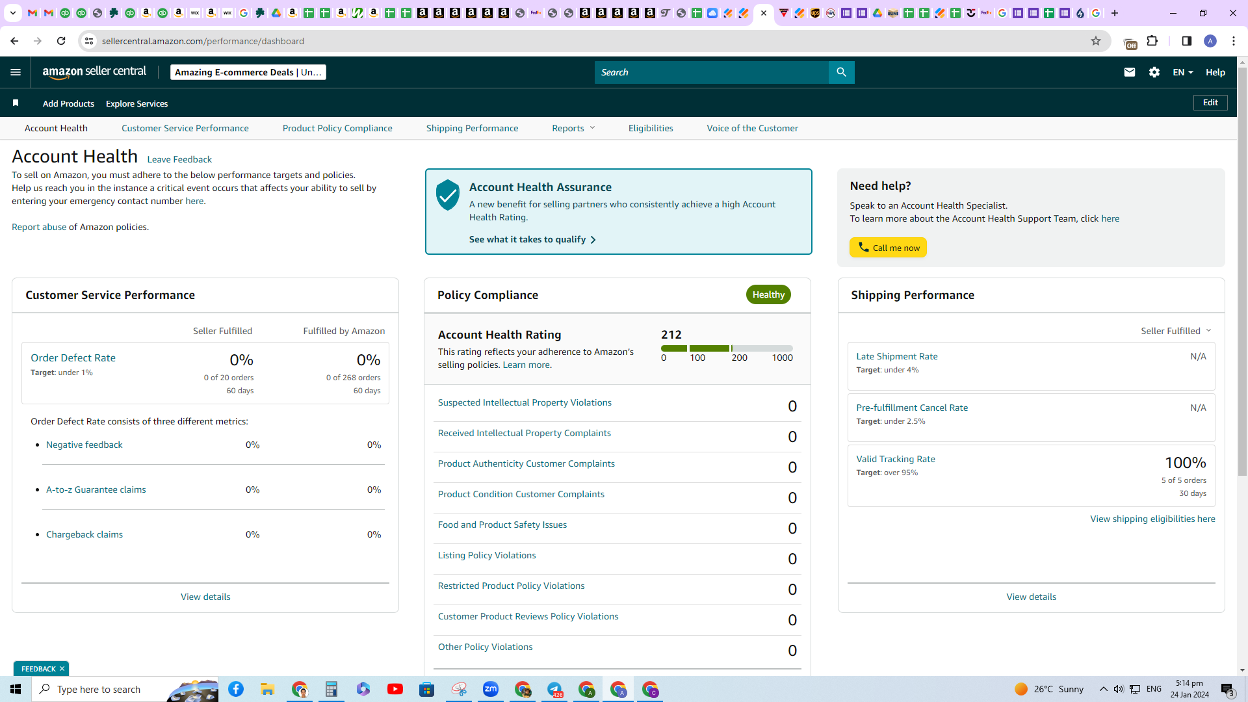Close the FEEDBACK widget with its X
This screenshot has width=1248, height=702.
point(62,669)
